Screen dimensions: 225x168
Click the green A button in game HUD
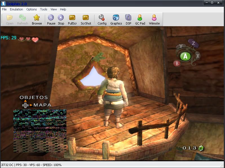coord(185,56)
